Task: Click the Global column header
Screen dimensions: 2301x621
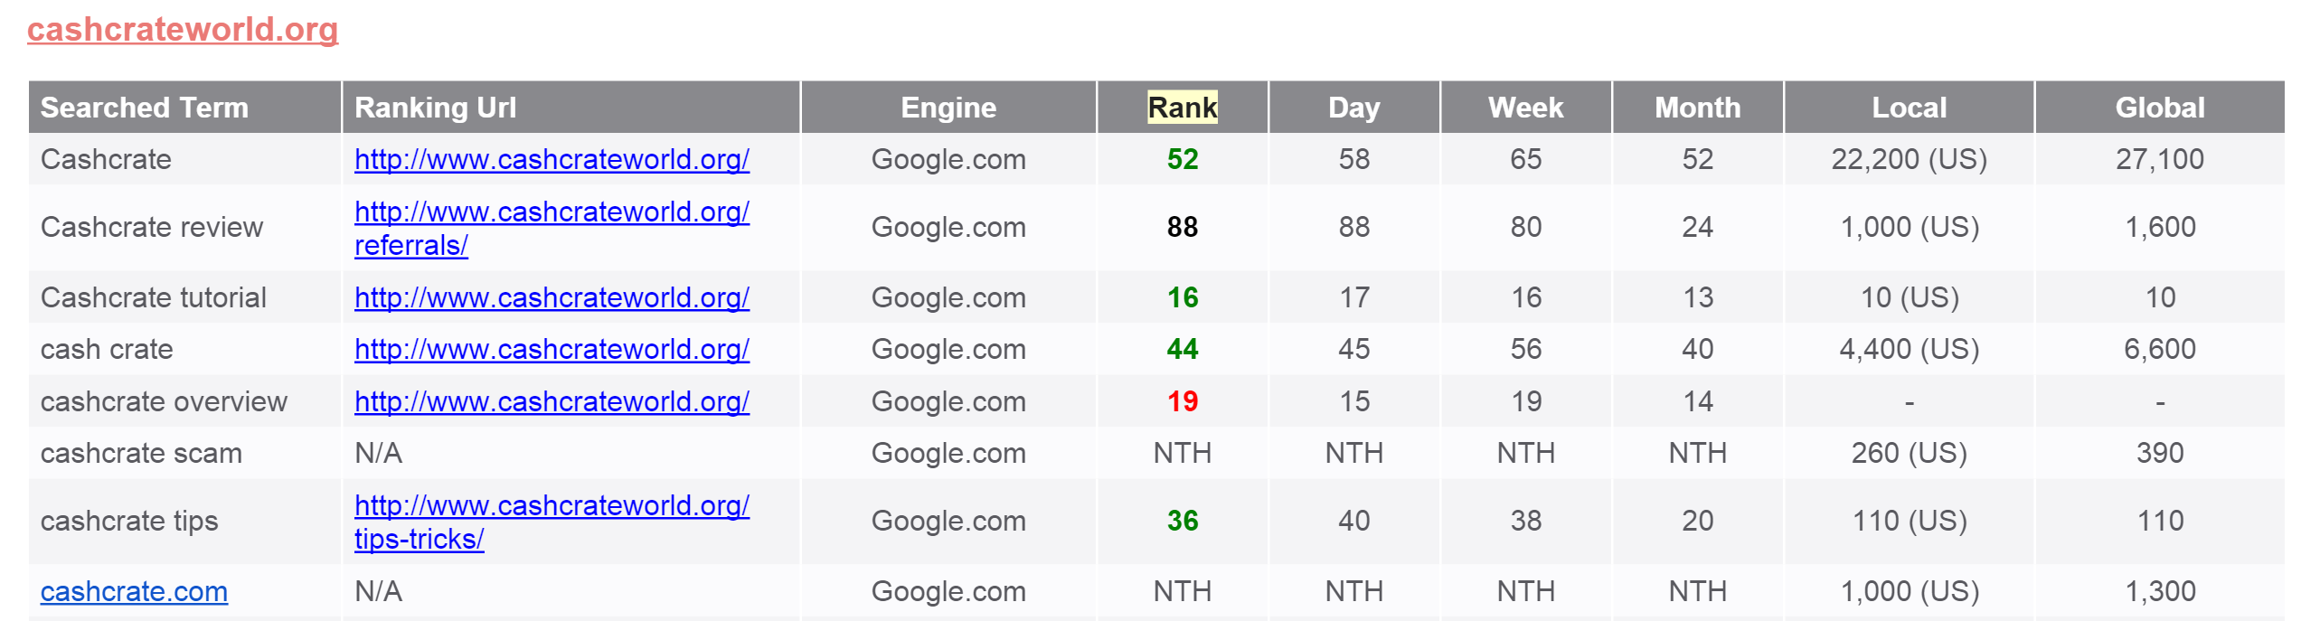Action: [2159, 108]
